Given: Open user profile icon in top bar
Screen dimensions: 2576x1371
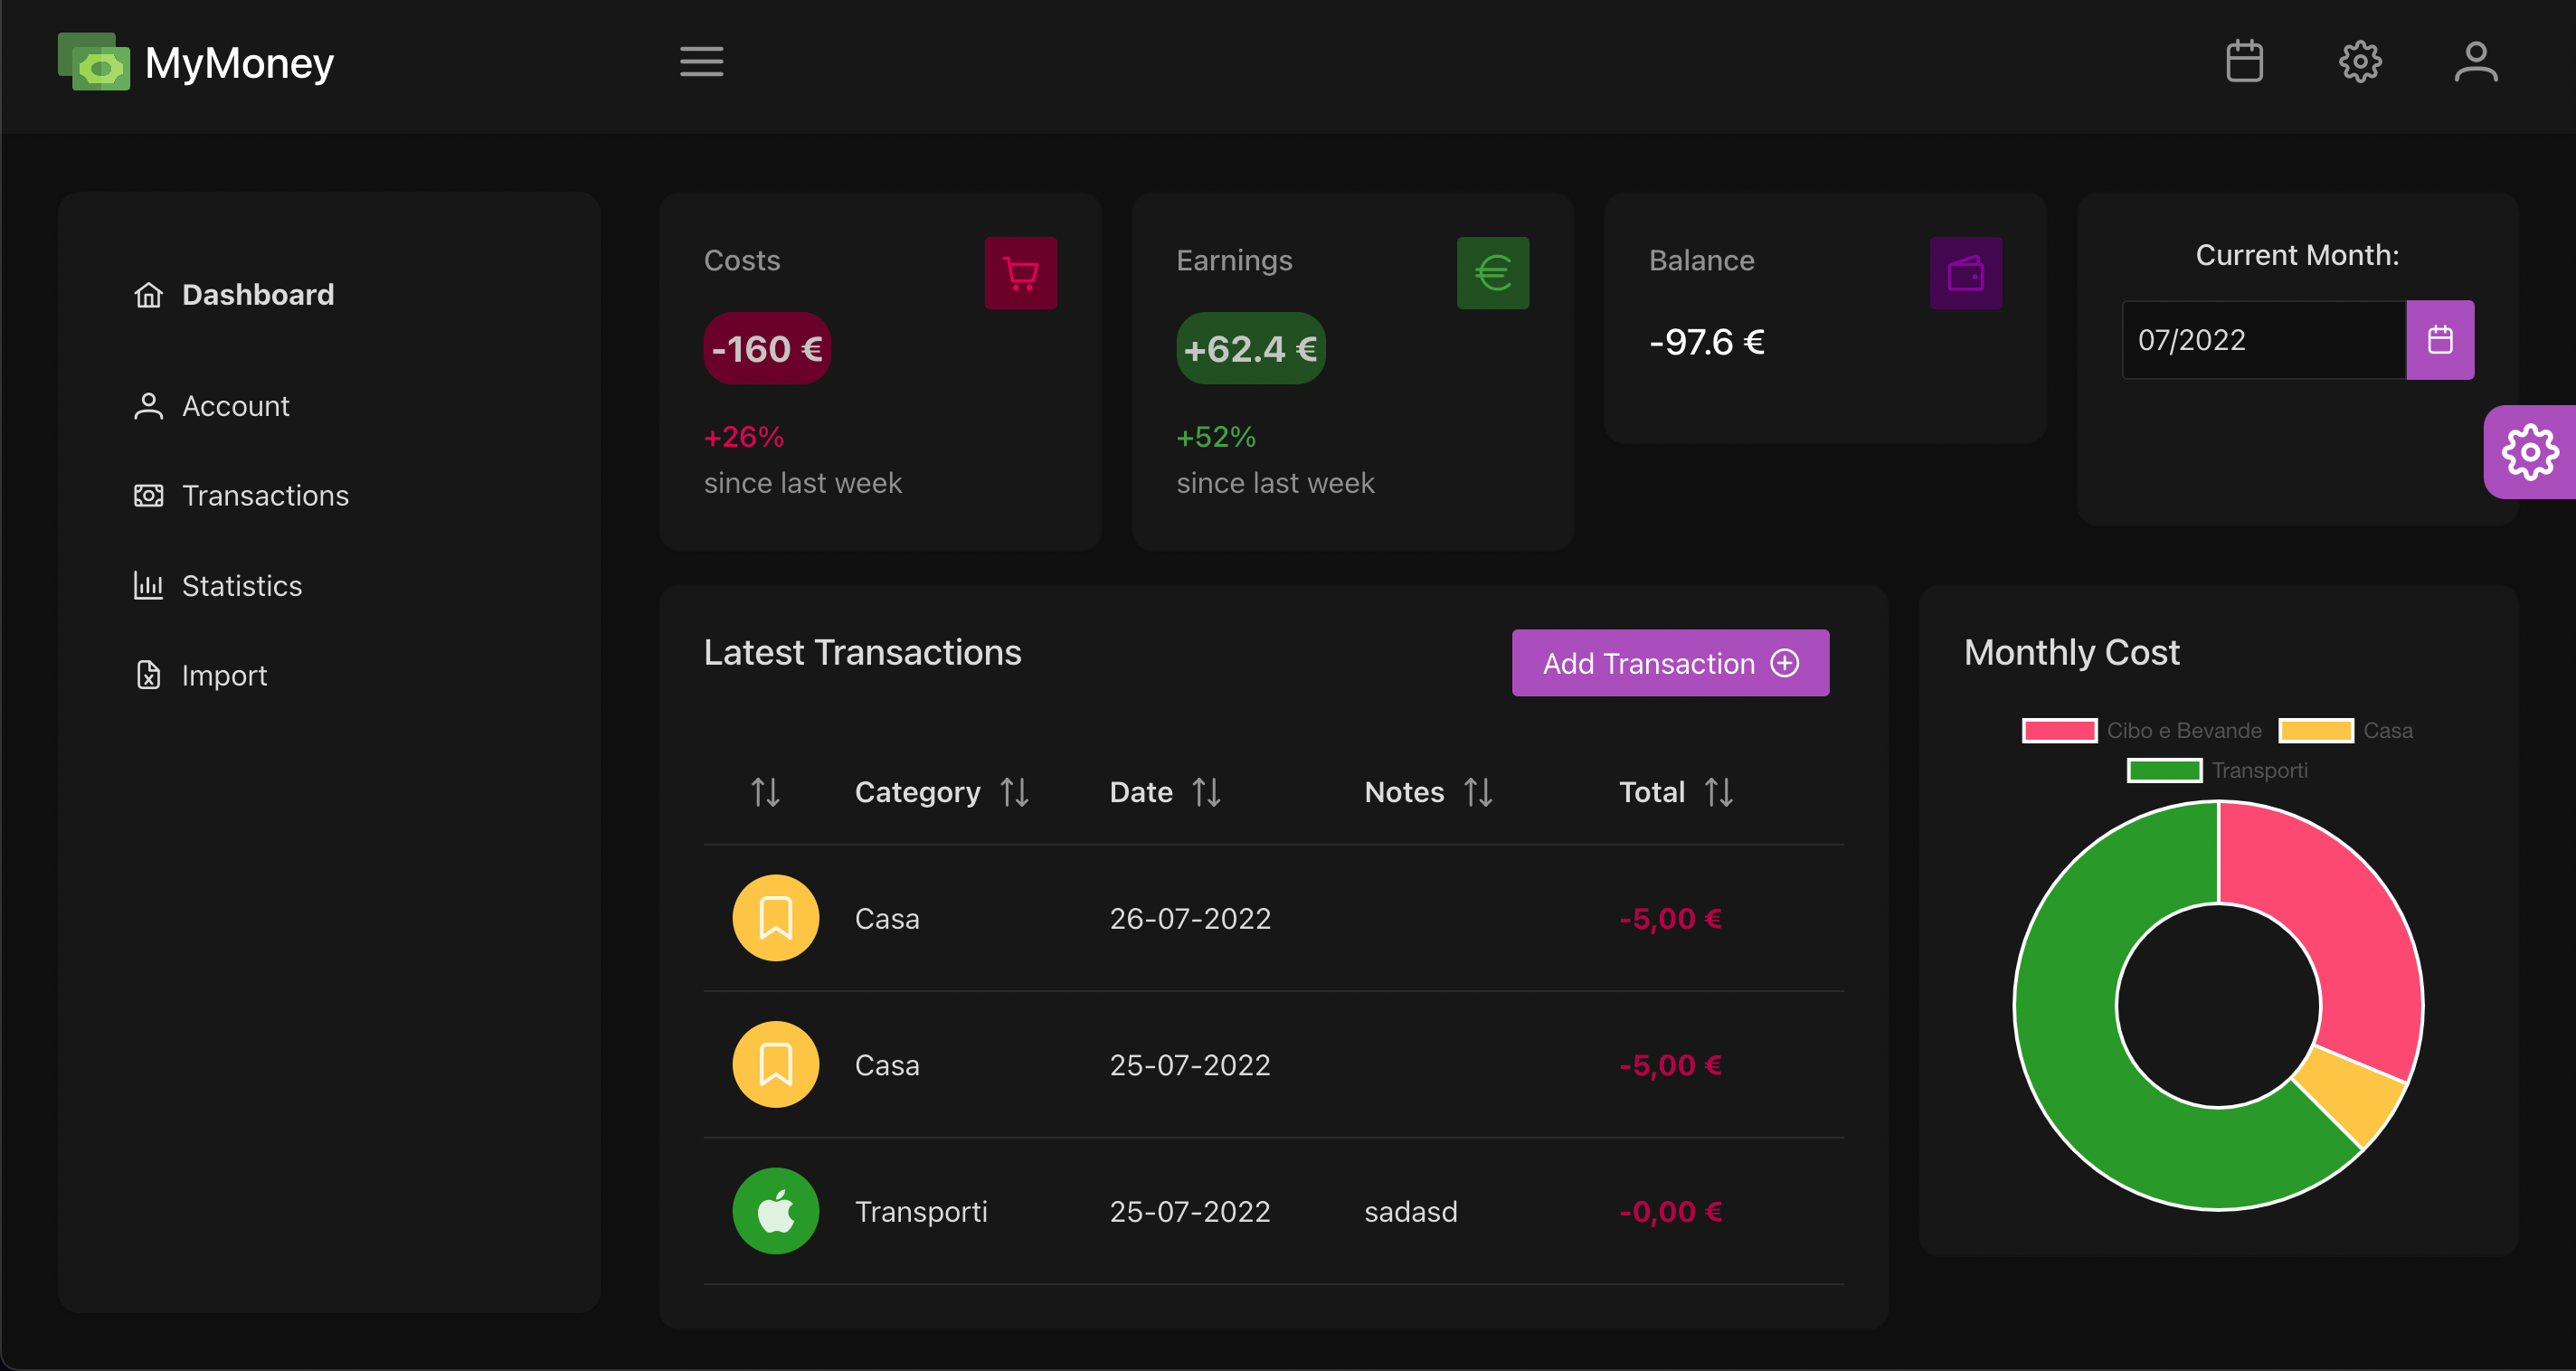Looking at the screenshot, I should tap(2476, 62).
